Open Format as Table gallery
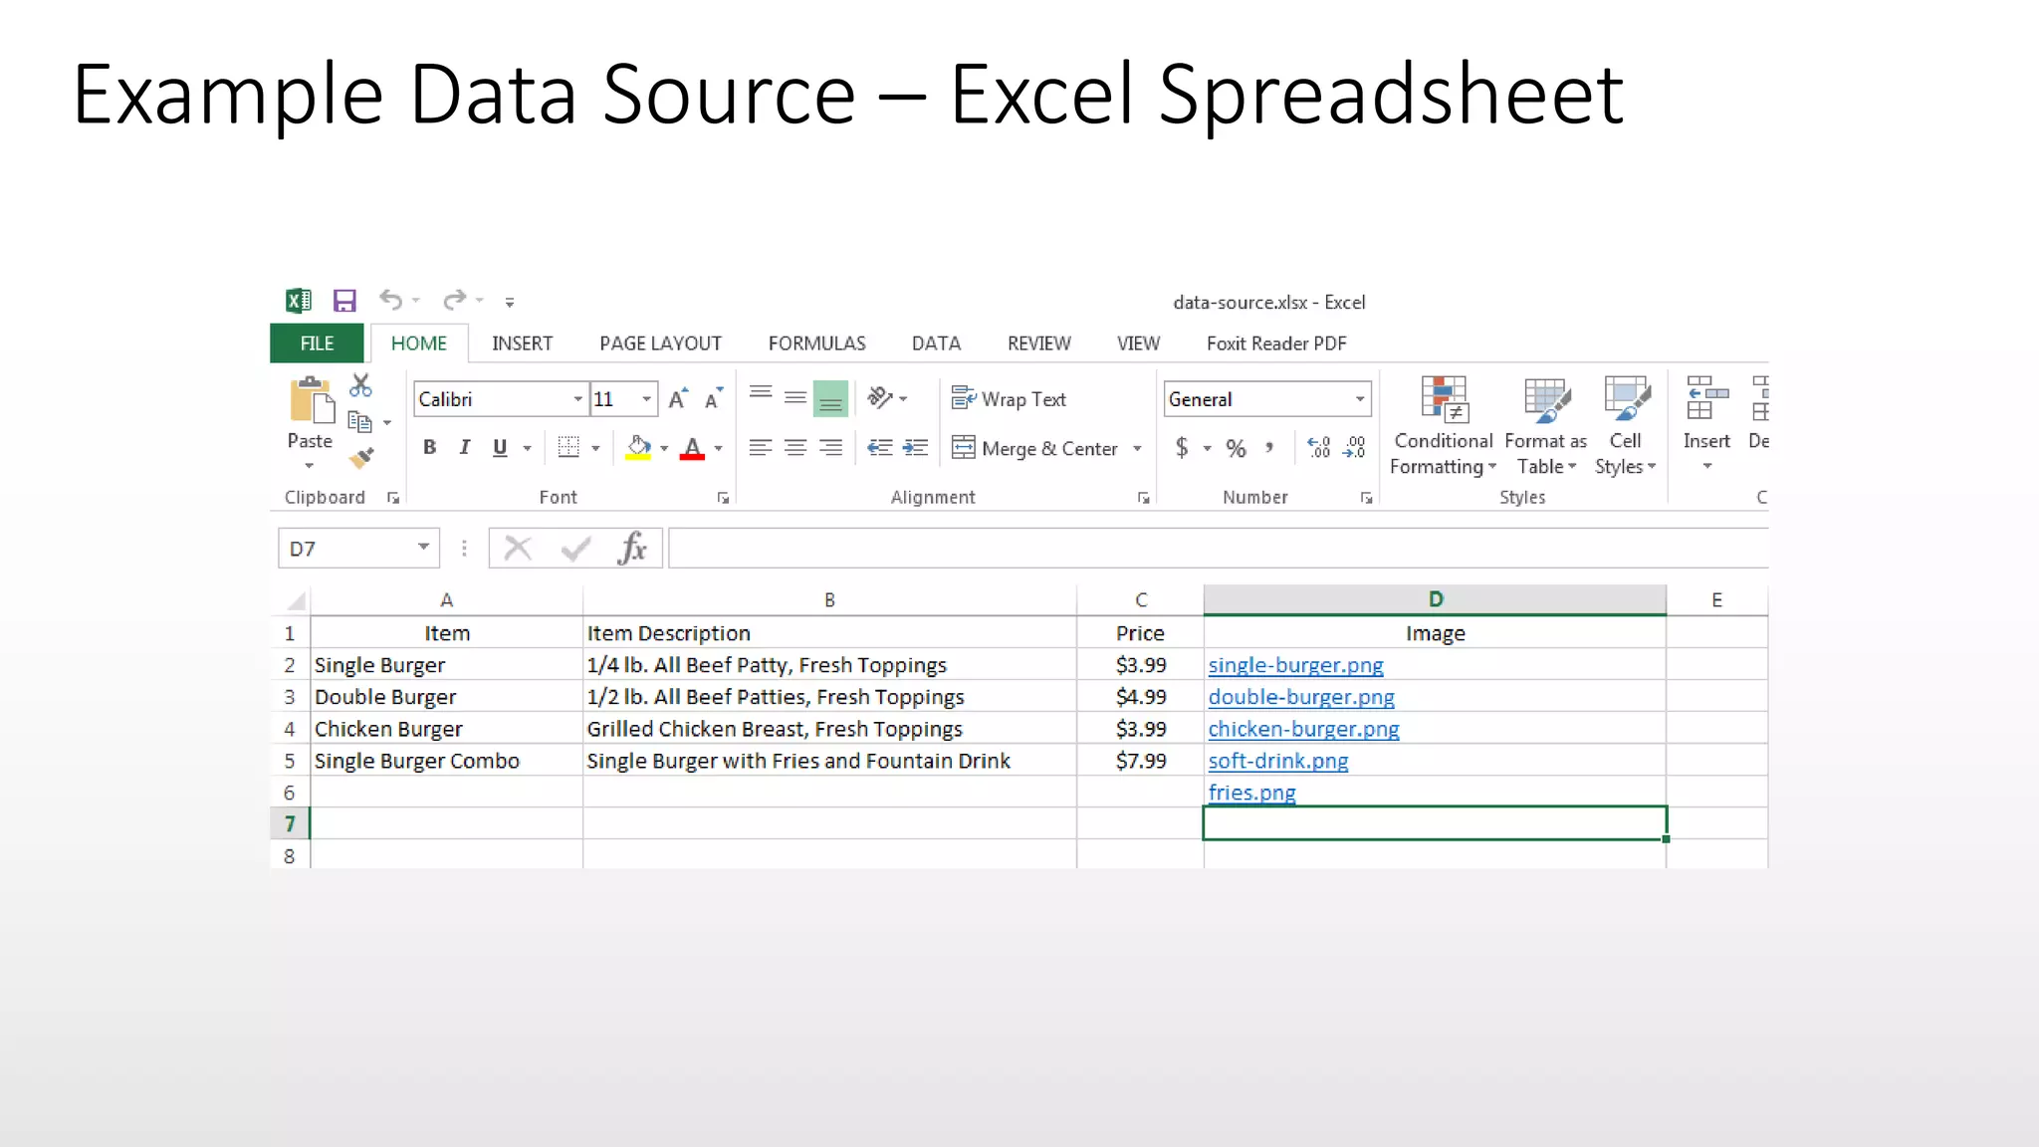The height and width of the screenshot is (1147, 2039). pos(1546,426)
